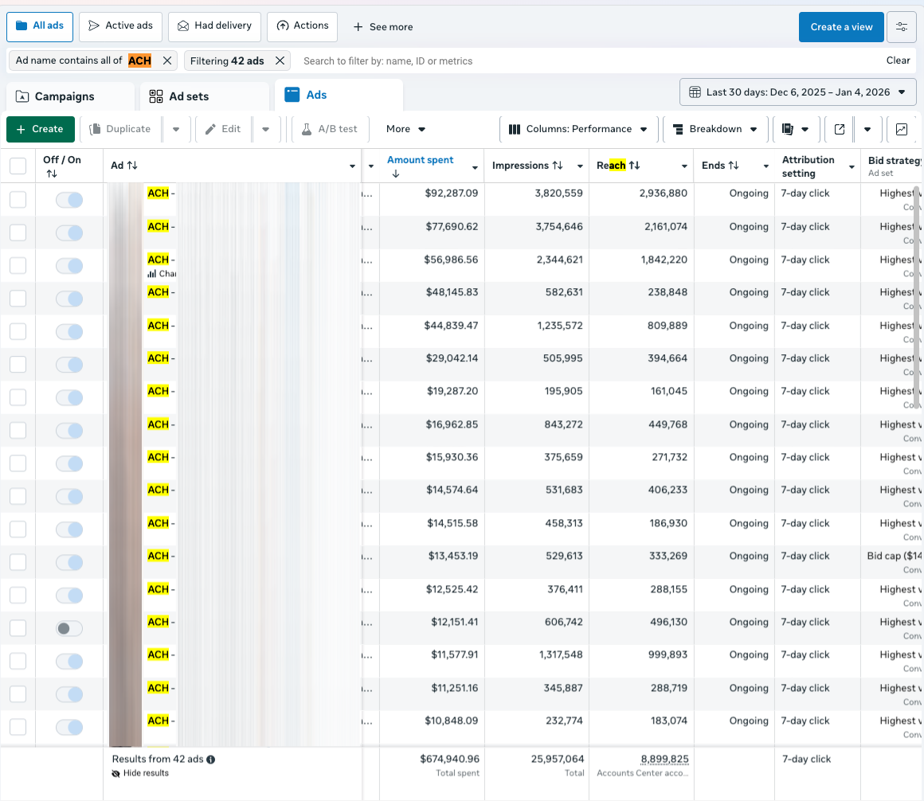Open the Campaigns tab
Screen dimensions: 924x801
pyautogui.click(x=70, y=96)
